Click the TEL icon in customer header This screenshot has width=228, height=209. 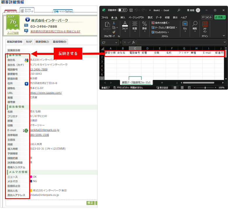tap(26, 25)
